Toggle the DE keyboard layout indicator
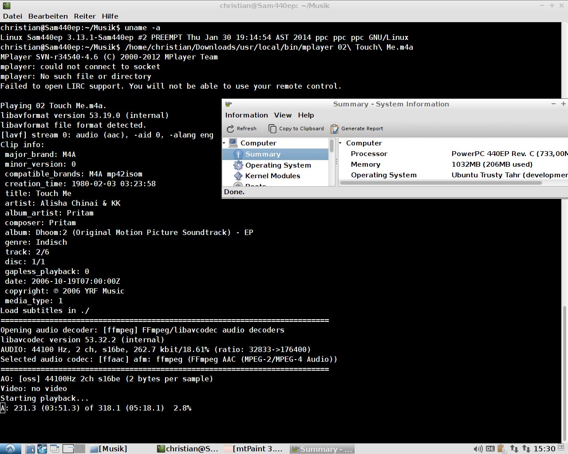The height and width of the screenshot is (454, 568). coord(490,449)
